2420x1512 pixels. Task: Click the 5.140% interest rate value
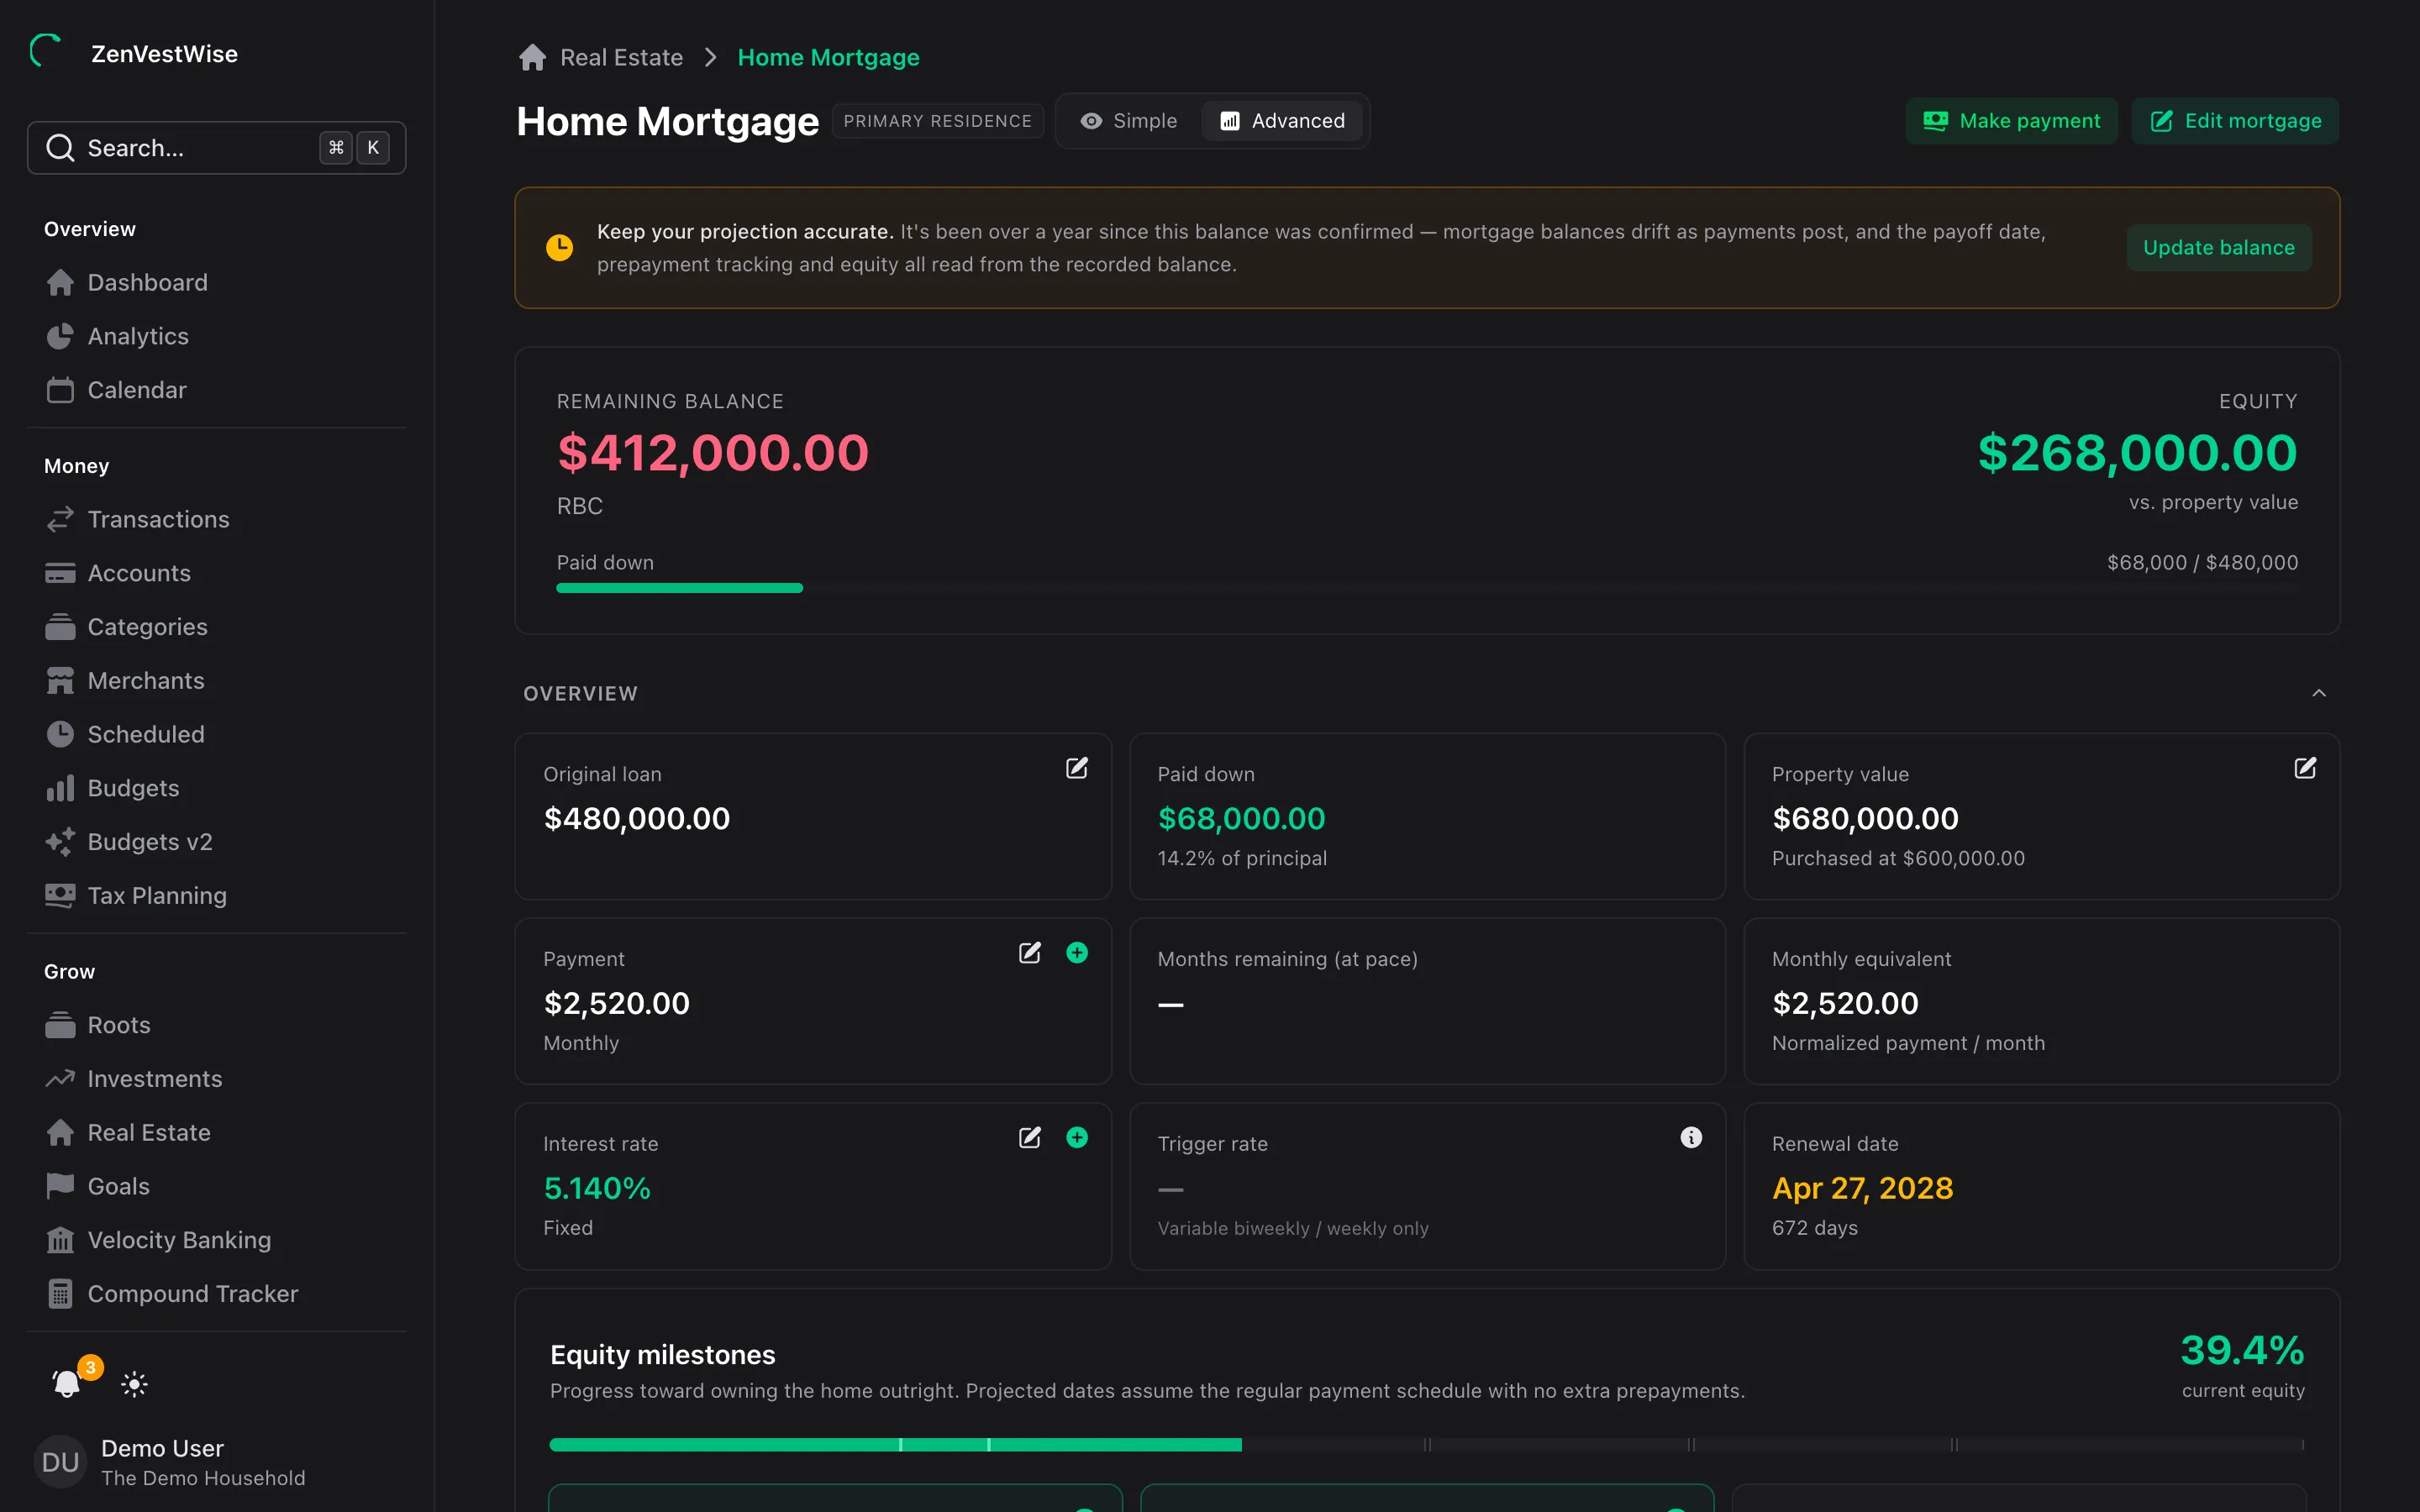[596, 1188]
